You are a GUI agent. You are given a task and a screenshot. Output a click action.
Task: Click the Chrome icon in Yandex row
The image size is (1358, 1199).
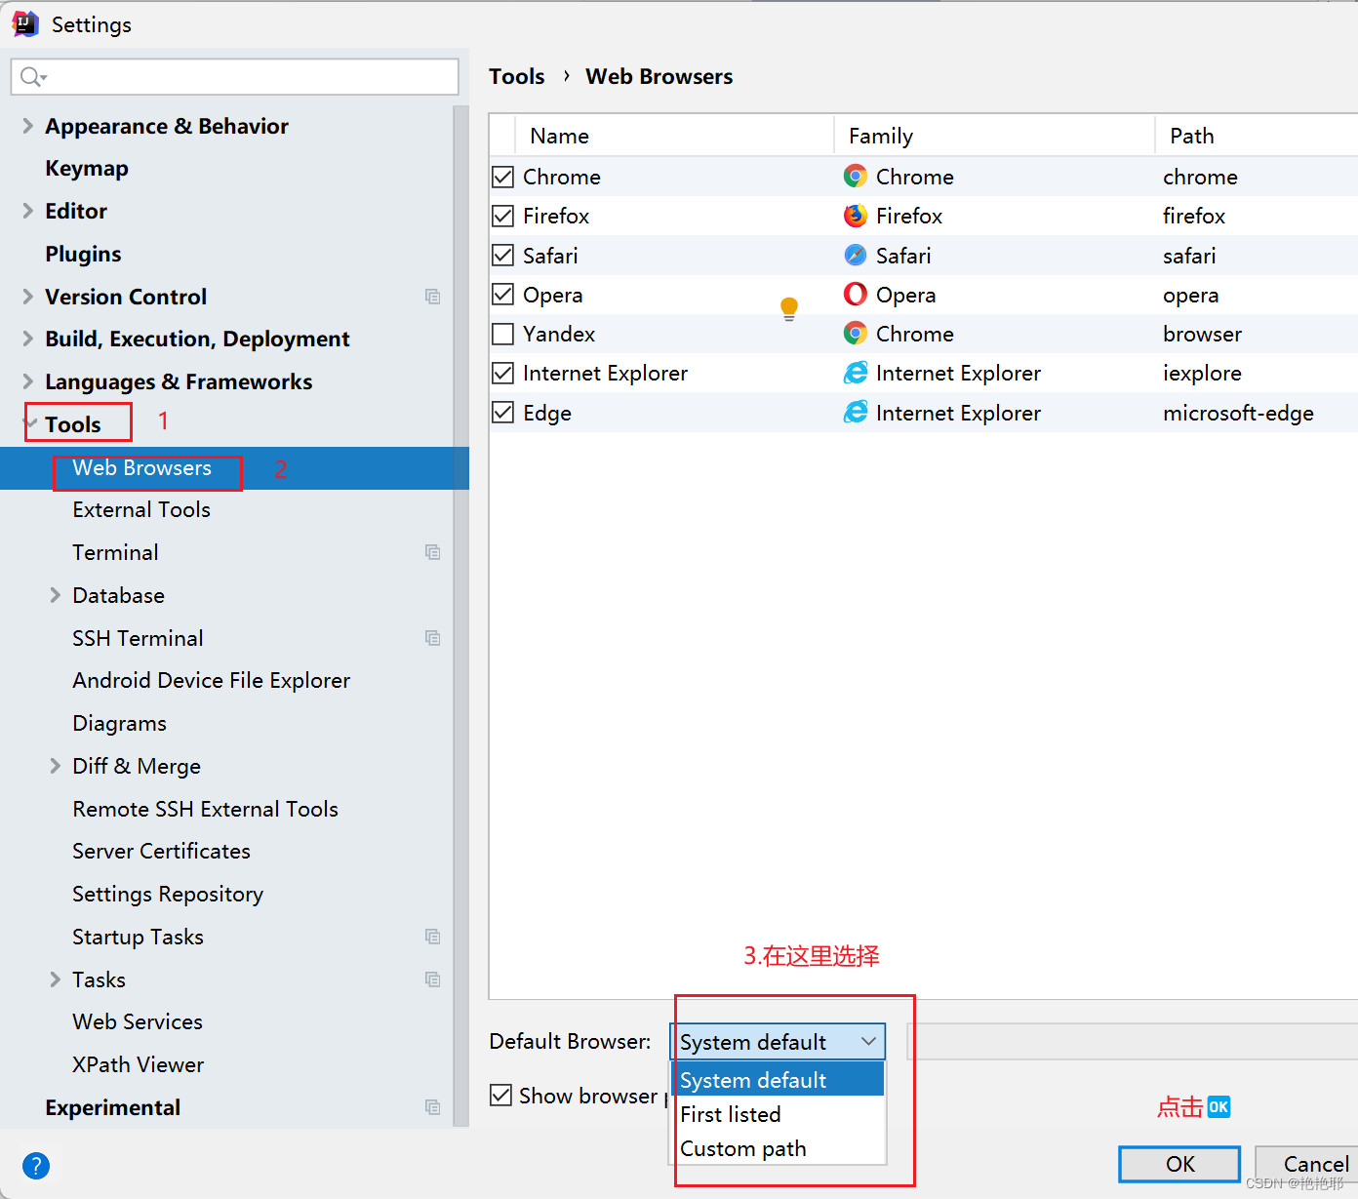coord(856,334)
